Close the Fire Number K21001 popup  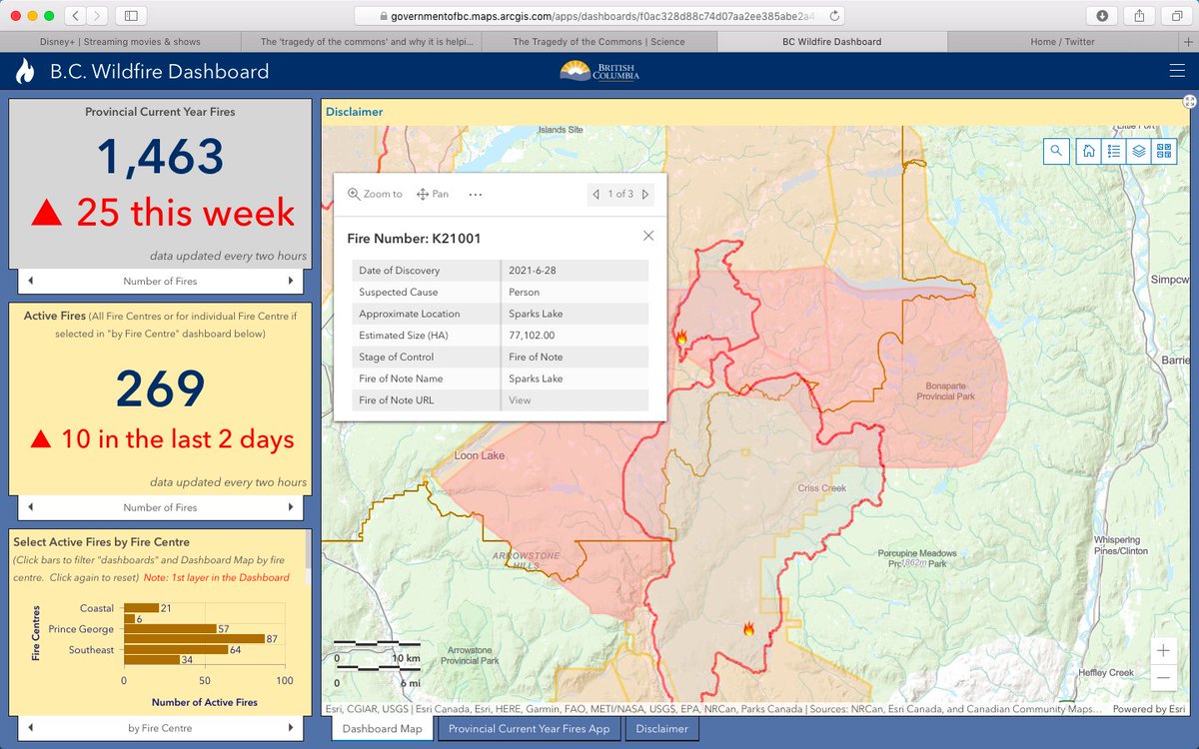coord(647,235)
